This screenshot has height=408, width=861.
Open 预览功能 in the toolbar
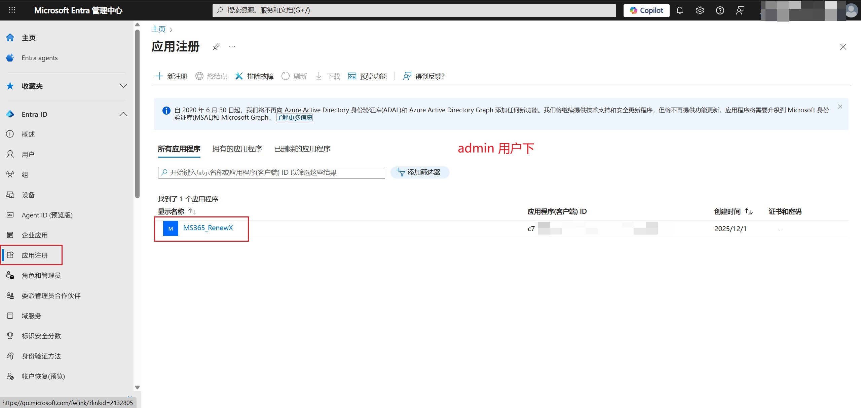tap(367, 76)
